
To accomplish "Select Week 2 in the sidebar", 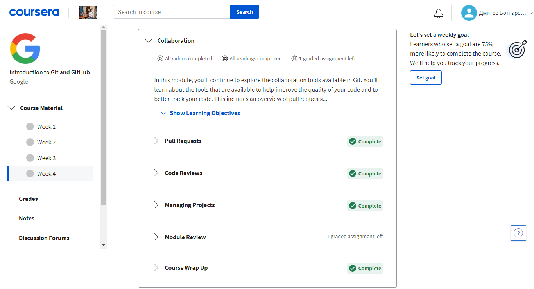I will click(x=50, y=143).
